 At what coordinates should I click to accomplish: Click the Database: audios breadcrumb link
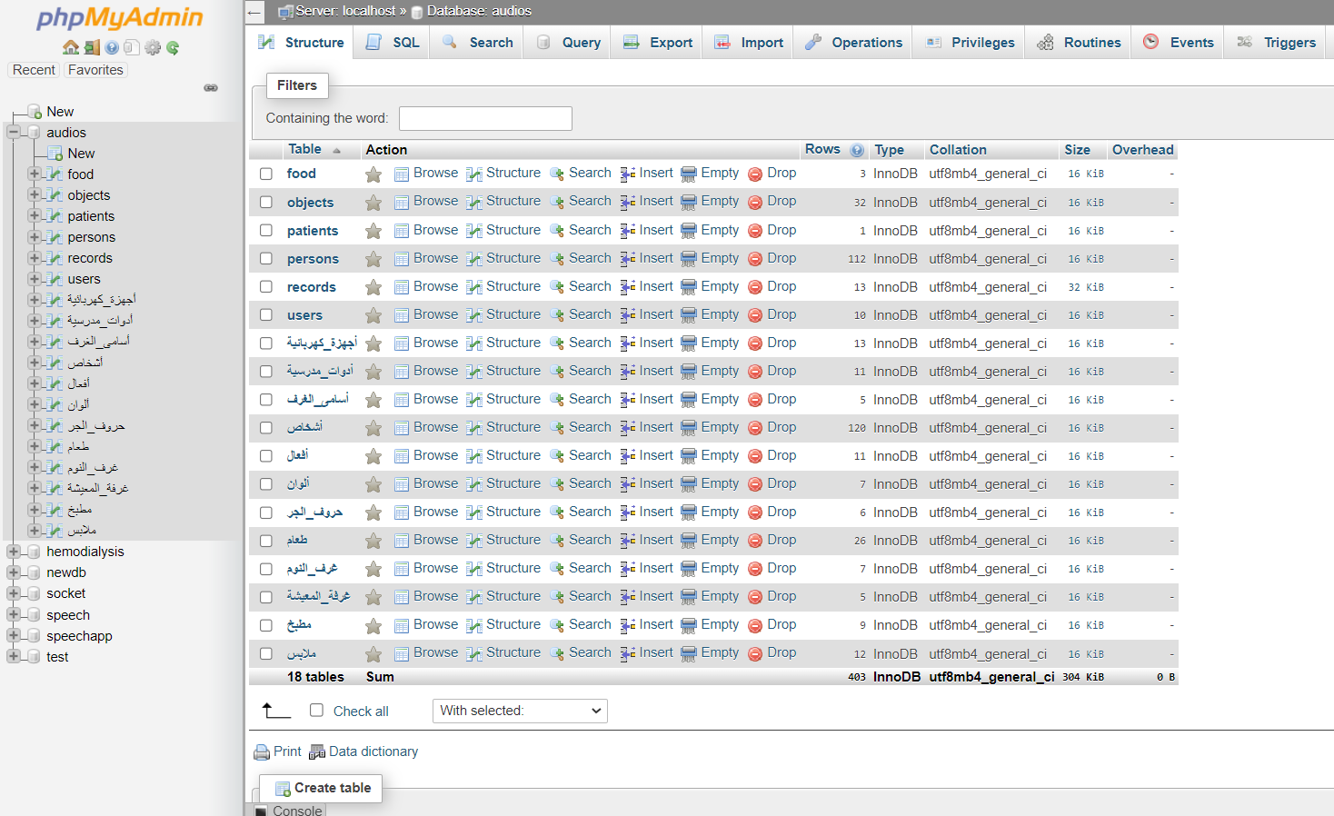479,11
